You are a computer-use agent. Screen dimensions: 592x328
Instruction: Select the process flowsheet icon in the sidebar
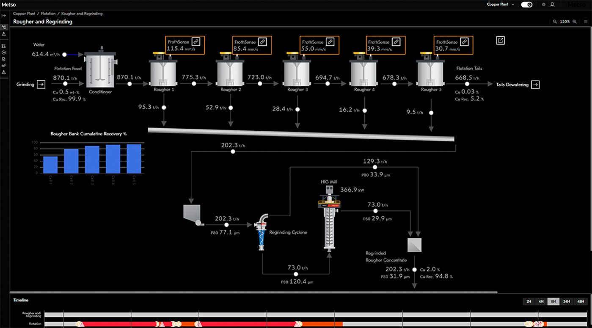click(4, 27)
